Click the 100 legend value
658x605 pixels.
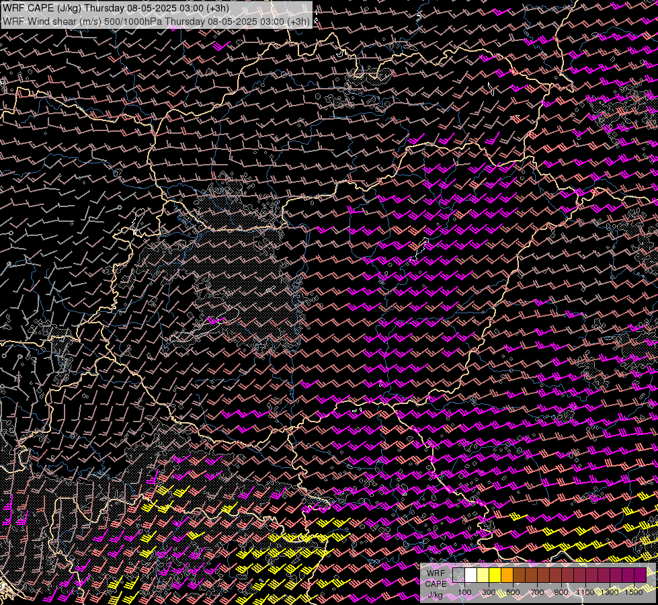[464, 592]
